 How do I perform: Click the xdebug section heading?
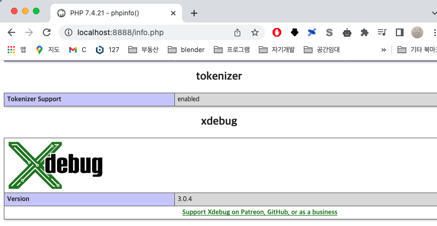219,121
